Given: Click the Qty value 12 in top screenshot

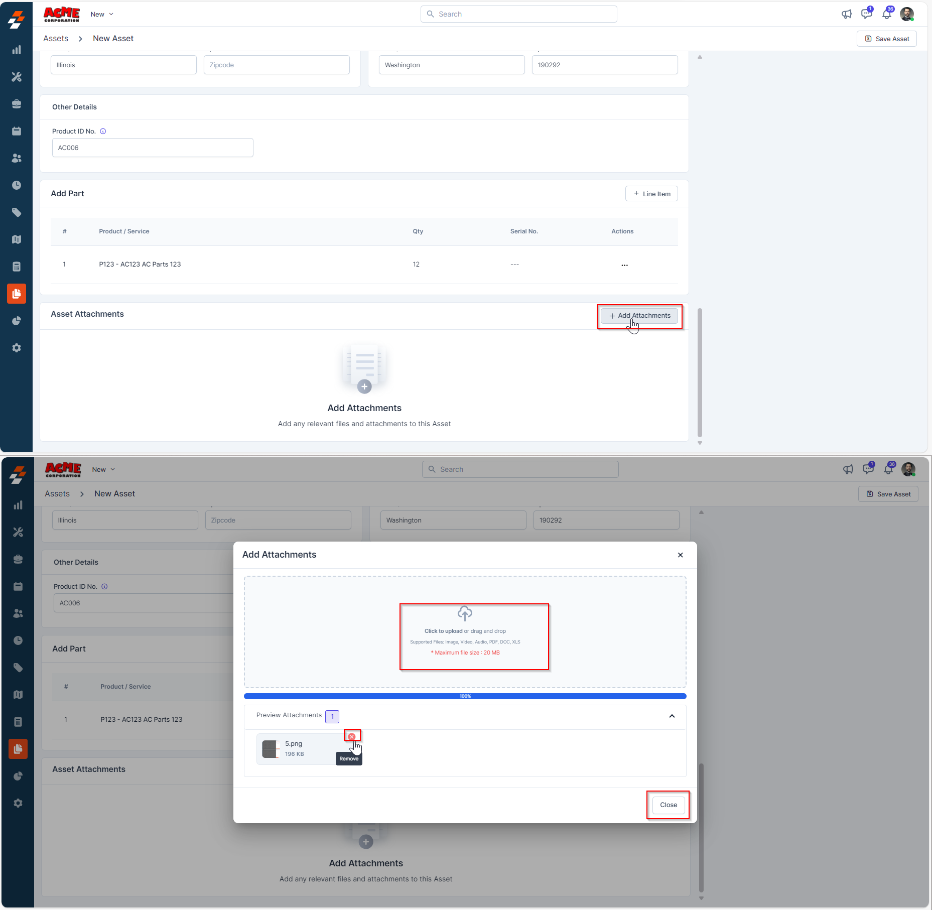Looking at the screenshot, I should tap(416, 265).
